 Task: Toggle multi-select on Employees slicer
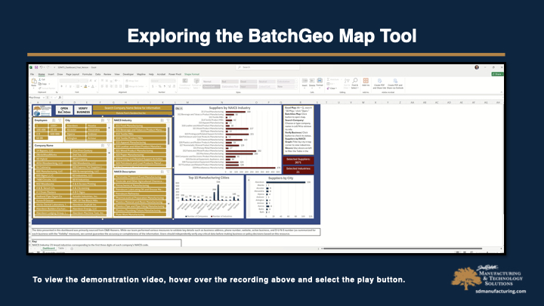pyautogui.click(x=54, y=120)
